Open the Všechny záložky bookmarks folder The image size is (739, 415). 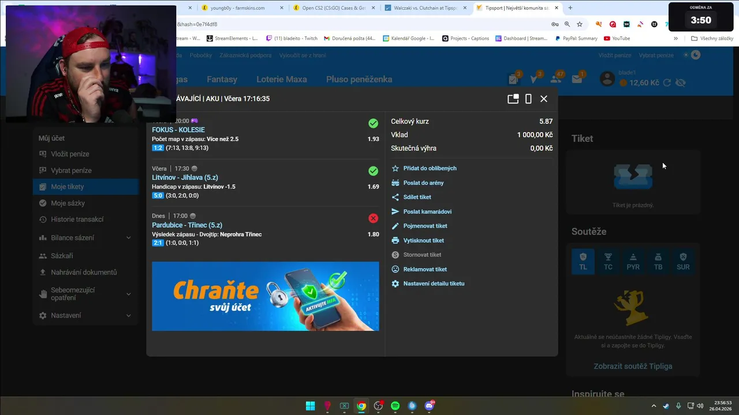coord(712,39)
